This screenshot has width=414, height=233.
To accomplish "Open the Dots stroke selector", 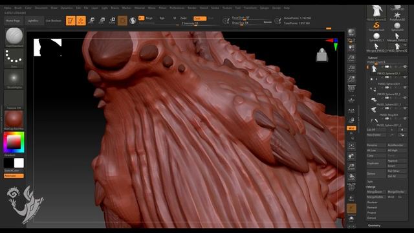I will [14, 58].
